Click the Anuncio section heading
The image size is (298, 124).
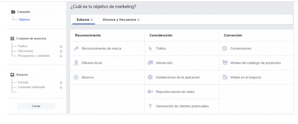(22, 75)
